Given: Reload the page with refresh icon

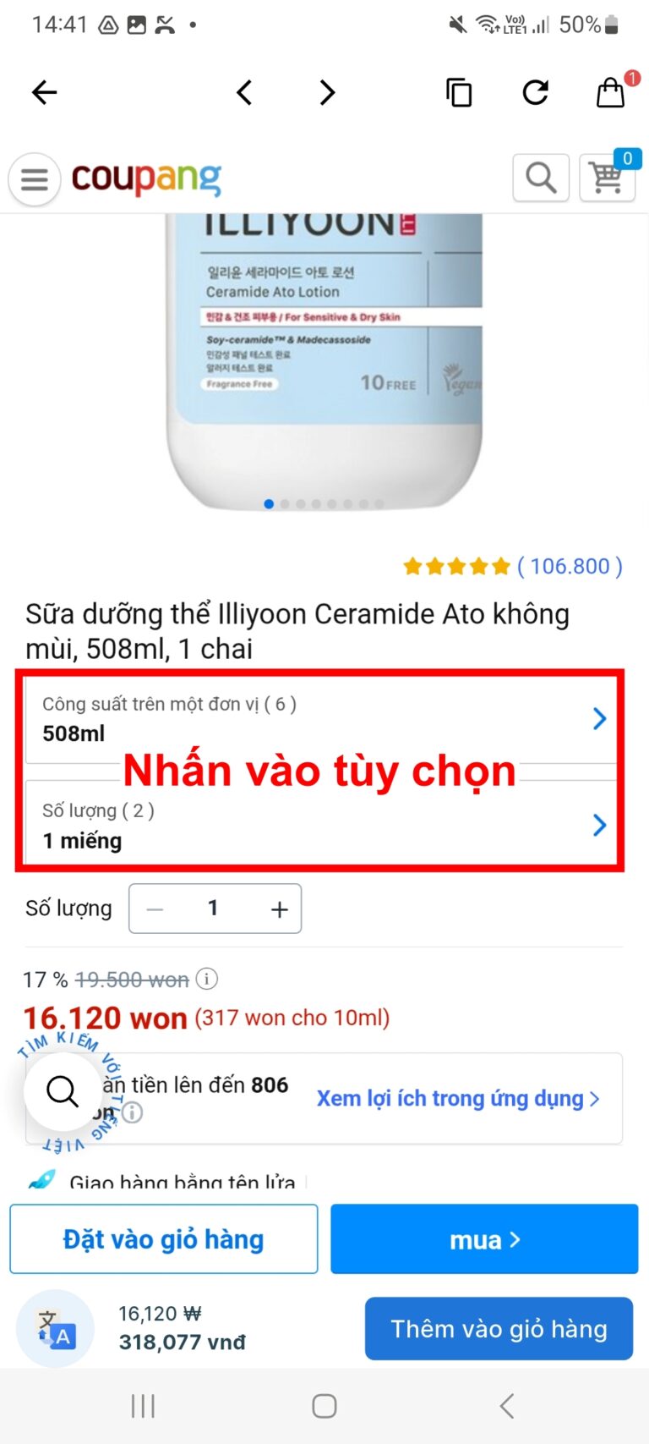Looking at the screenshot, I should [x=535, y=91].
